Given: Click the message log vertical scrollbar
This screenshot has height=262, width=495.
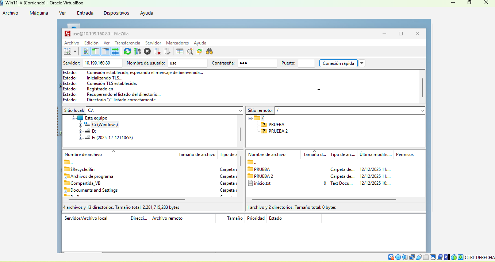Looking at the screenshot, I should tap(422, 87).
